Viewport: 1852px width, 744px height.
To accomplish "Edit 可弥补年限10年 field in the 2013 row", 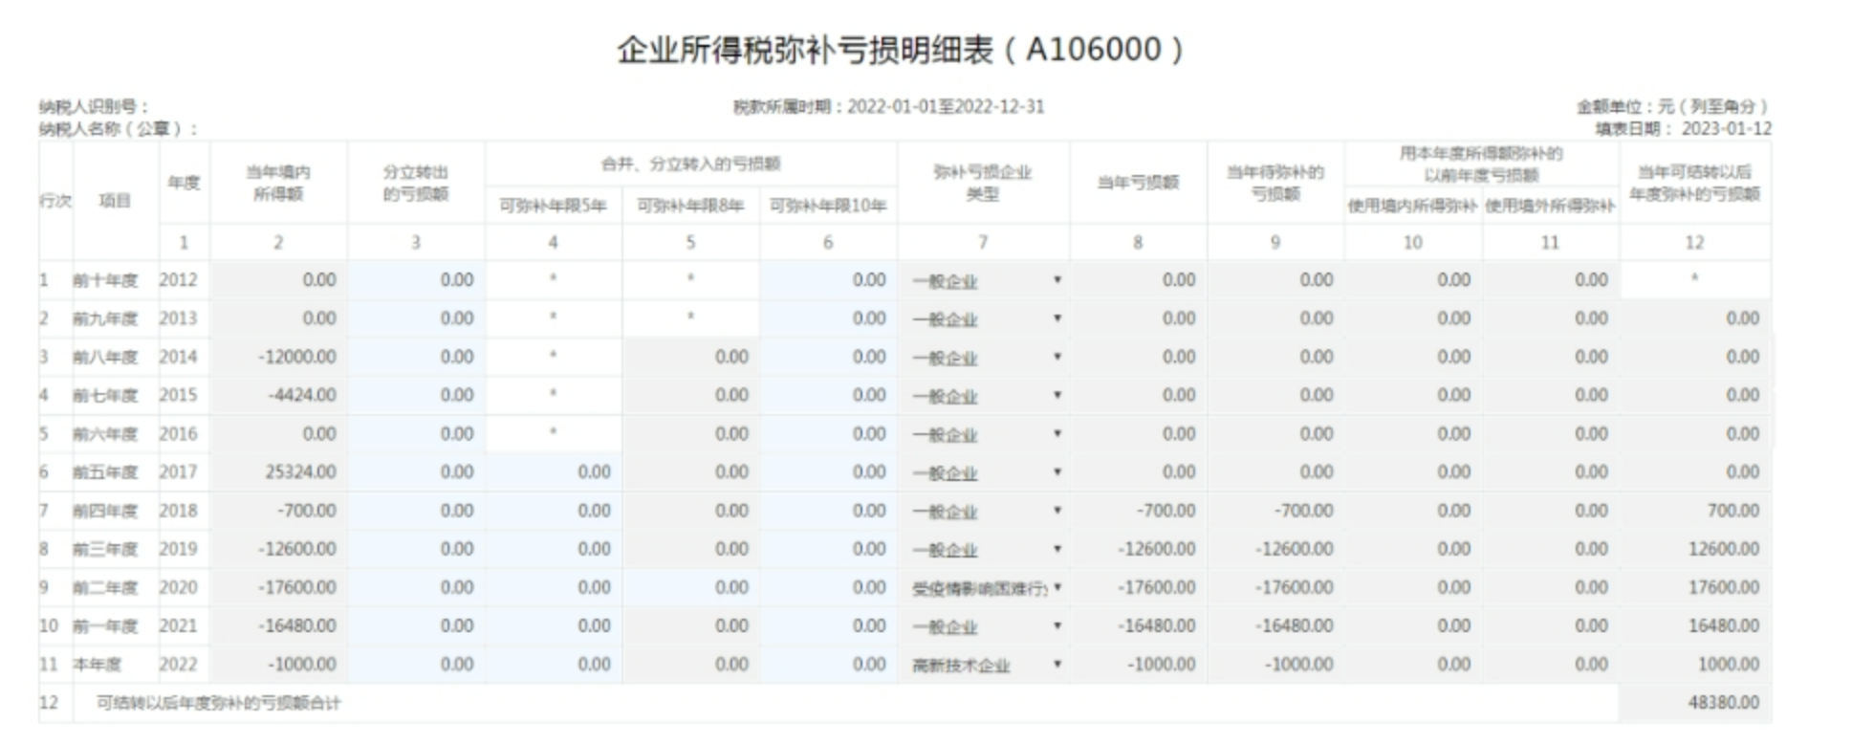I will (x=828, y=318).
